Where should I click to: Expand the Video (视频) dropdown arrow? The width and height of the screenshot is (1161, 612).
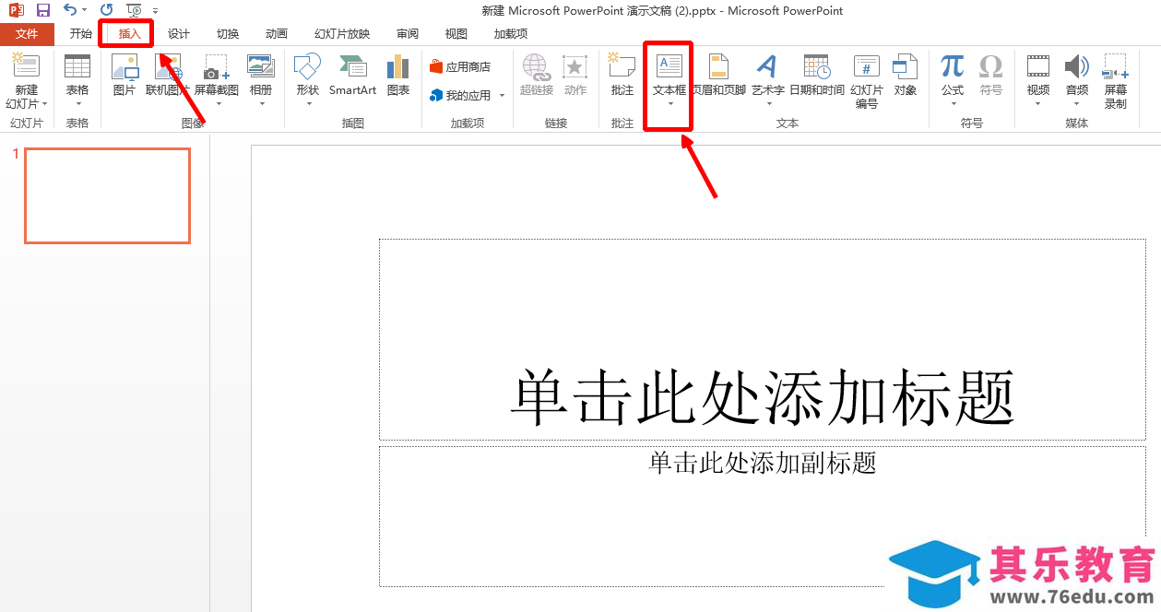[1038, 103]
